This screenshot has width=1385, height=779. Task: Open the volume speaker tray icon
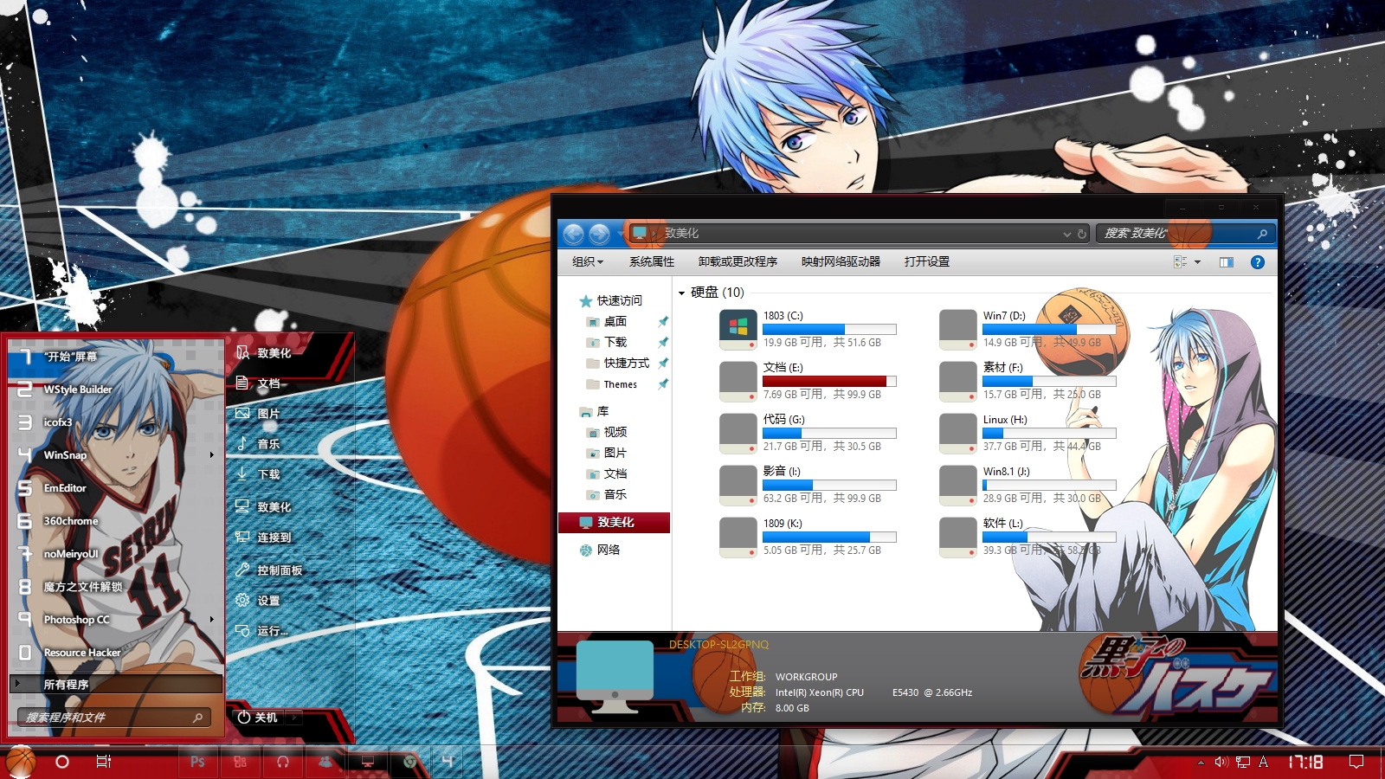[1221, 762]
